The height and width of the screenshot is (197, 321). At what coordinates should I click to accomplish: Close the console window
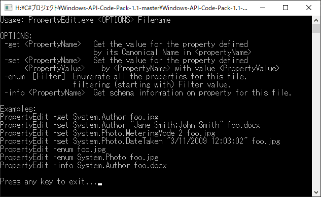tap(309, 8)
